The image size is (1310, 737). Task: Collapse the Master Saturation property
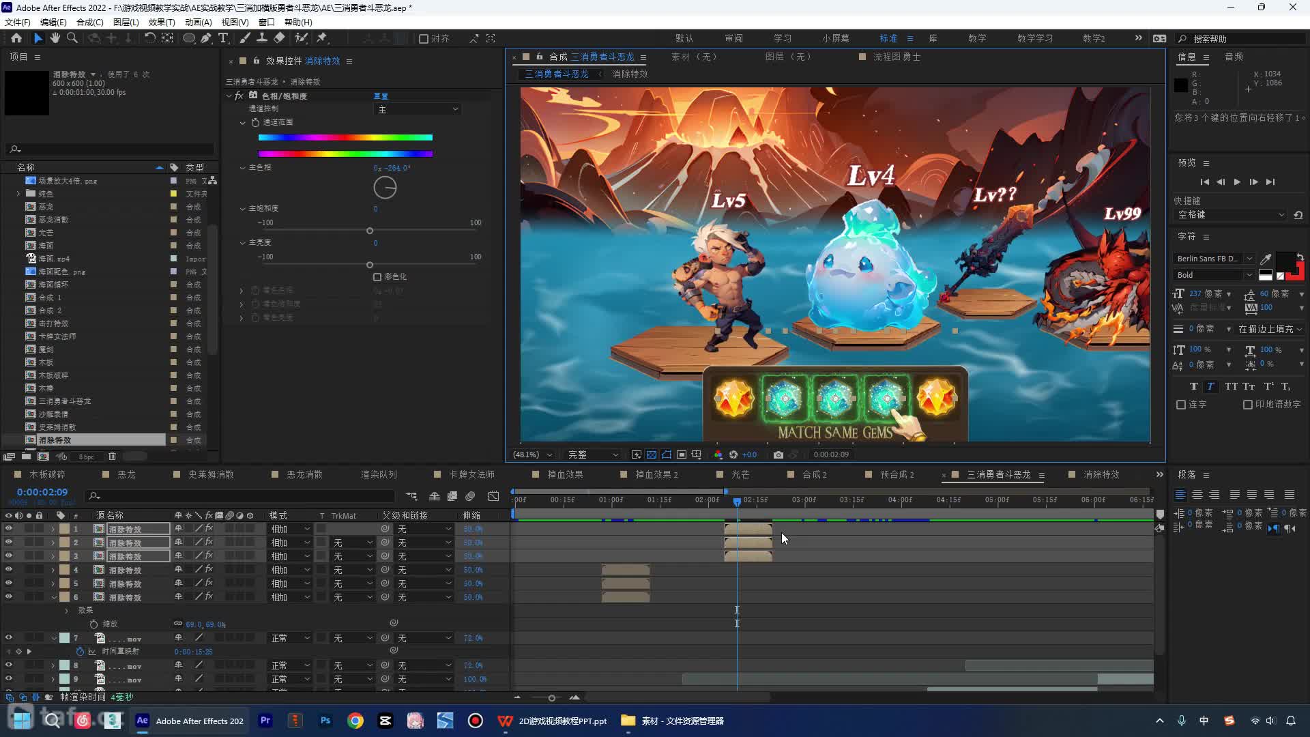coord(242,209)
